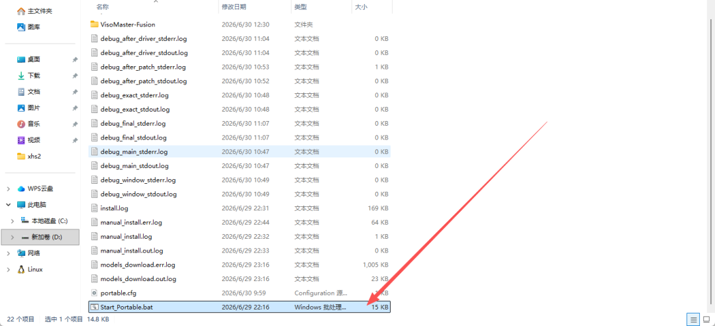Select 本地磁盘 (C:) drive
Screen dimensions: 715x326
tap(44, 221)
